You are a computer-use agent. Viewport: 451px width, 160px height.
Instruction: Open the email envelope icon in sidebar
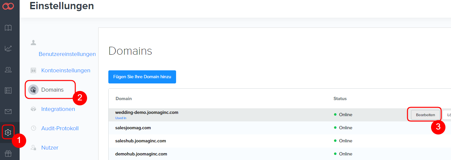8,112
